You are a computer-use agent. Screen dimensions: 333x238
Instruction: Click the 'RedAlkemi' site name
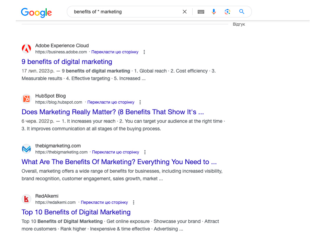(47, 196)
